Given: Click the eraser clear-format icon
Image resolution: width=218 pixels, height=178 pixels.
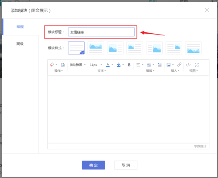Looking at the screenshot, I should (x=52, y=65).
